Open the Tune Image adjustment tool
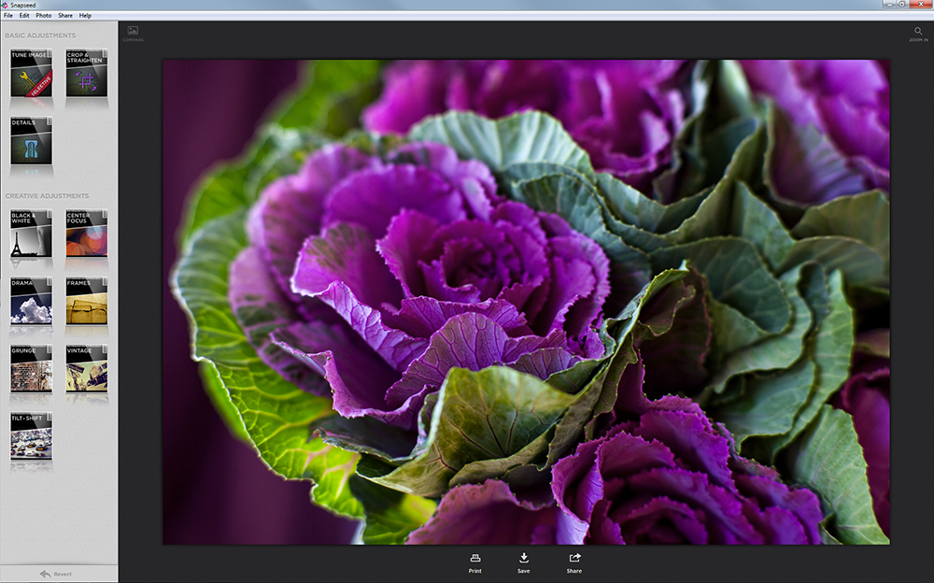Image resolution: width=934 pixels, height=583 pixels. (31, 74)
